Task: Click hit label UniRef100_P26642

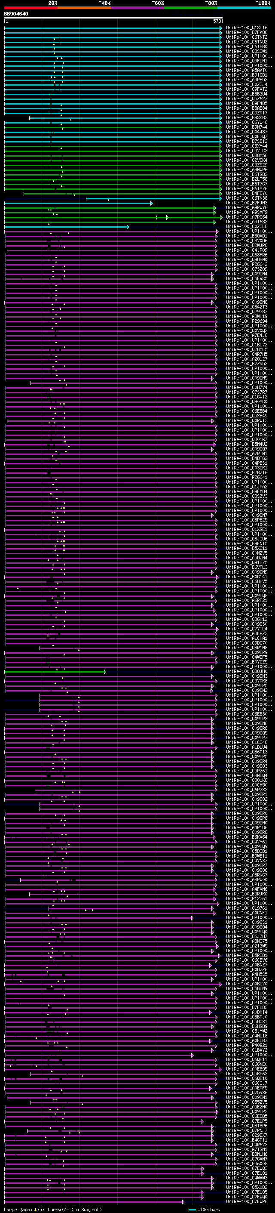Action: [247, 264]
